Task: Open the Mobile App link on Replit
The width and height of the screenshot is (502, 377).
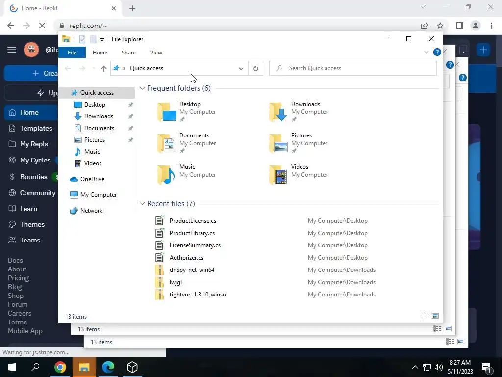Action: pos(25,331)
